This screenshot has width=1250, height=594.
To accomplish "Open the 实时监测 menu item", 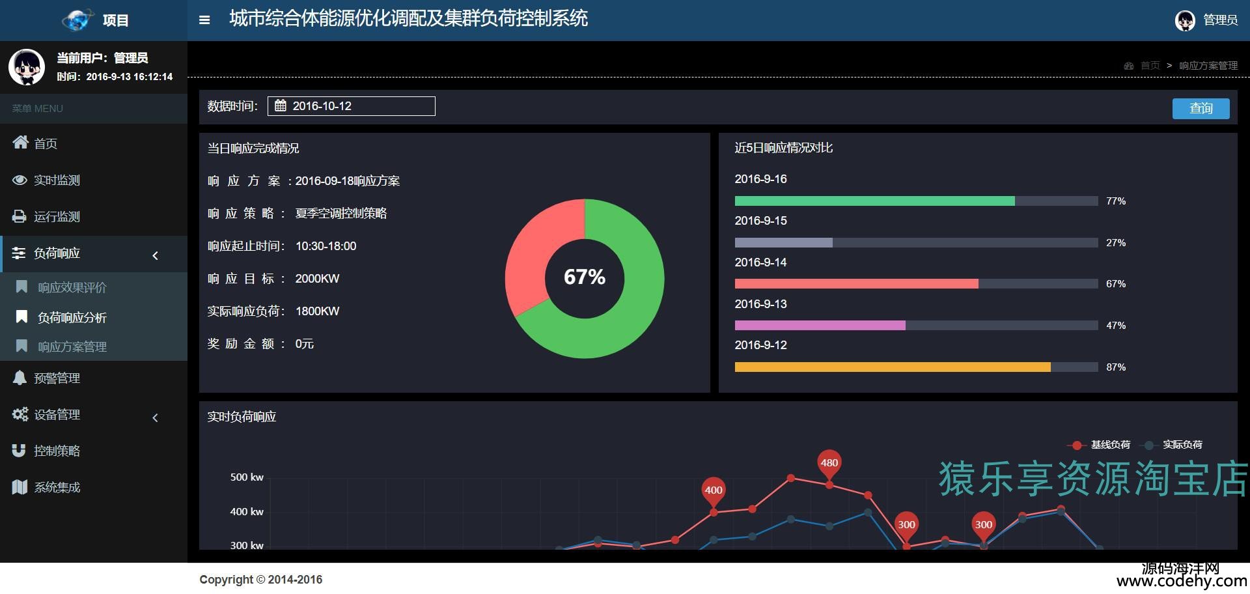I will click(x=94, y=180).
